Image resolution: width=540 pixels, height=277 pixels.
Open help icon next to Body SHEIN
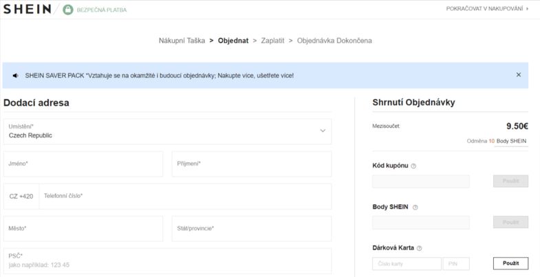coord(415,207)
